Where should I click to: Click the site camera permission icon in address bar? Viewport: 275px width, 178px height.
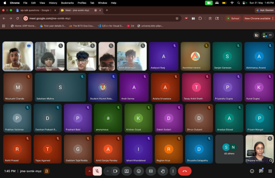(x=26, y=18)
